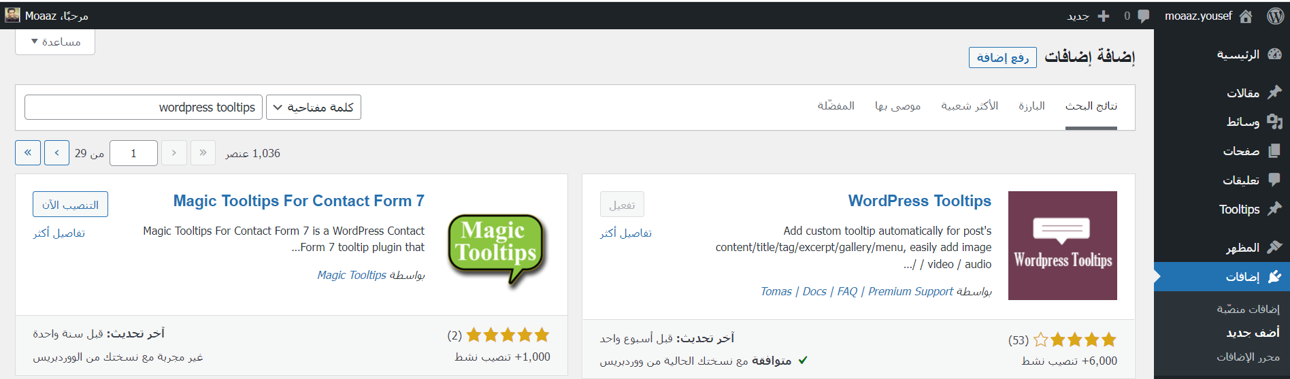This screenshot has height=379, width=1290.
Task: Open WordPress Tooltips plugin title link
Action: point(920,201)
